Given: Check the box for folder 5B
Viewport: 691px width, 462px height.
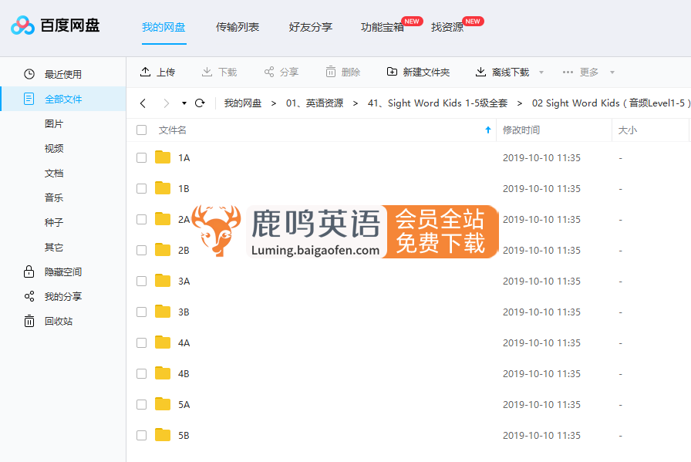Looking at the screenshot, I should [141, 436].
